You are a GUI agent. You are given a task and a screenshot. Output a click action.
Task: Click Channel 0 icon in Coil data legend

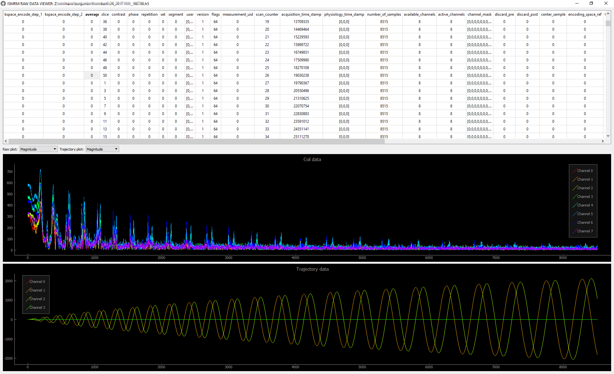[575, 171]
